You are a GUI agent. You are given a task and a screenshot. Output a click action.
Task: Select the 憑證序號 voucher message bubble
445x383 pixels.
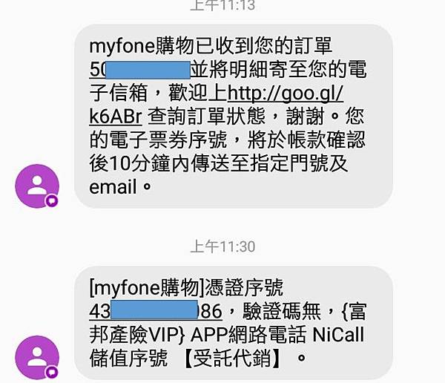coord(234,323)
